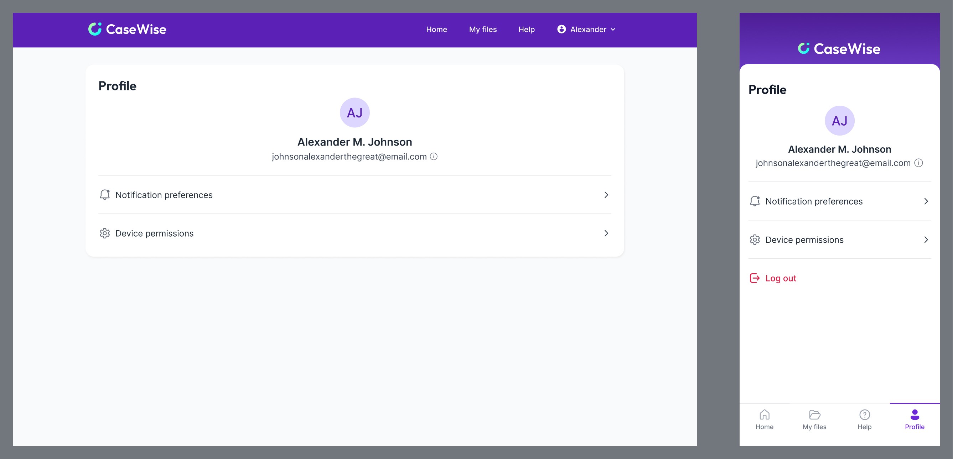The image size is (953, 459).
Task: Click the AJ avatar on desktop profile card
Action: (354, 113)
